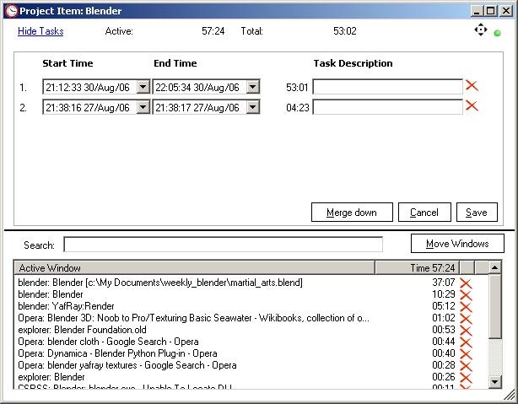Image resolution: width=518 pixels, height=404 pixels.
Task: Sort by the Active Window column header
Action: (194, 267)
